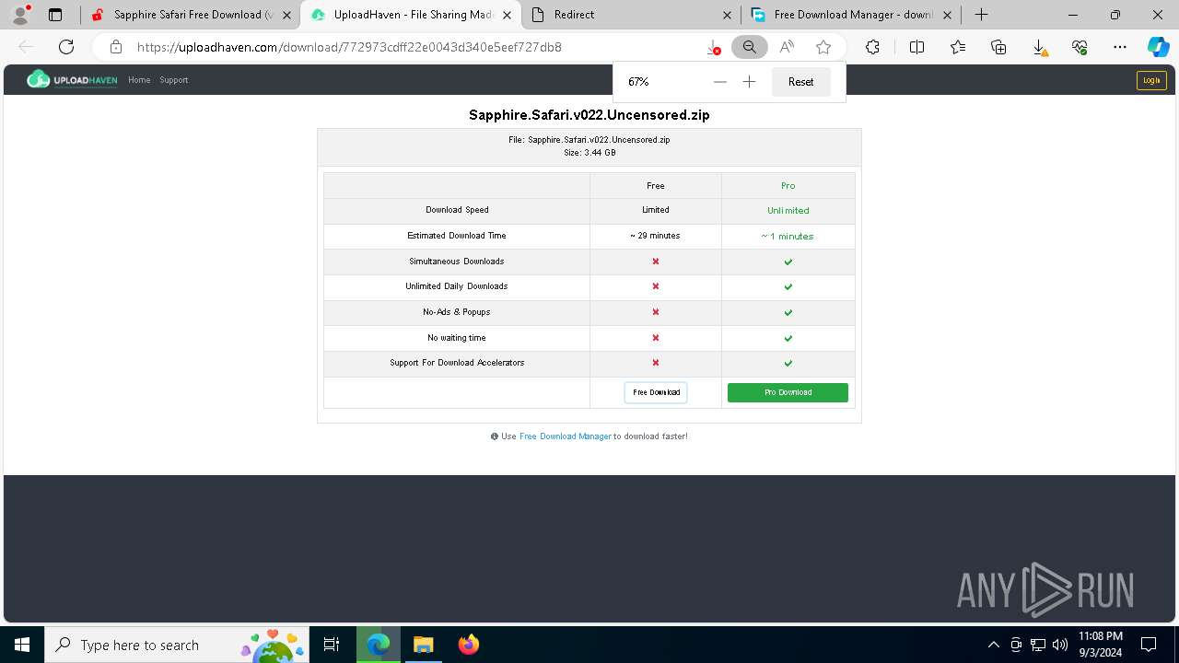
Task: Open the Free Download Manager link
Action: tap(566, 436)
